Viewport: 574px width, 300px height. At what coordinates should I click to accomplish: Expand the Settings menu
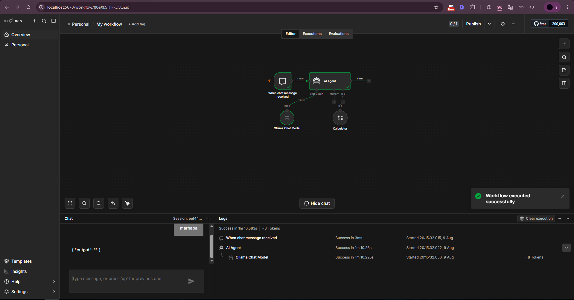tap(30, 292)
